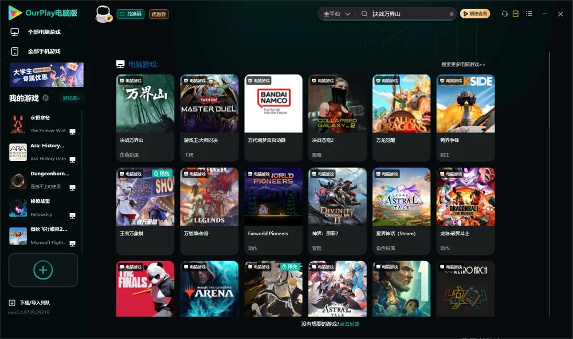Open the 万代南梦宫启动器 Bandai Namco card
The image size is (573, 339).
point(273,117)
